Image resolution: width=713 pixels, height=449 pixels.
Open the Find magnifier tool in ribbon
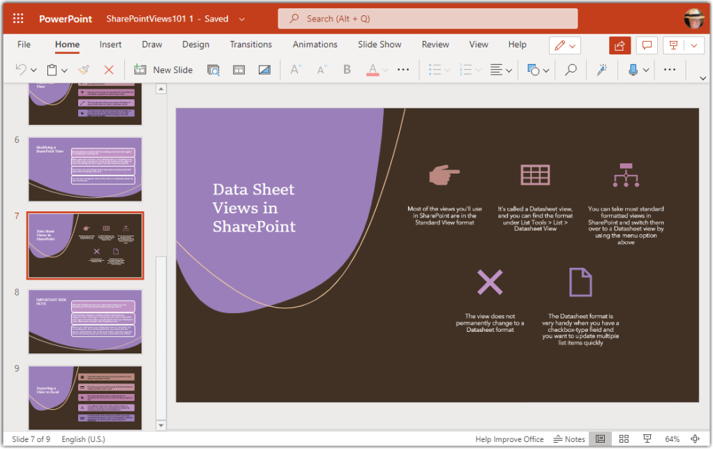click(x=571, y=70)
